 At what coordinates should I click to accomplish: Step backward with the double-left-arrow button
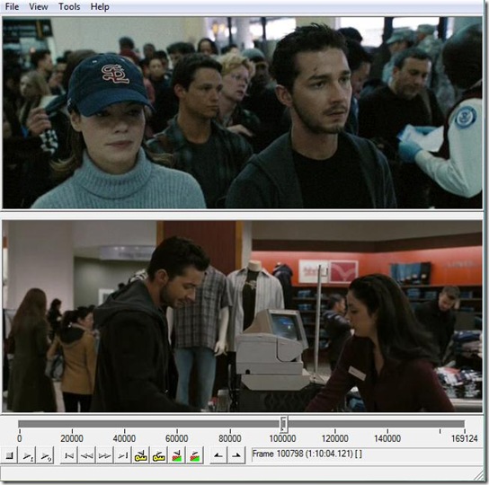point(86,455)
